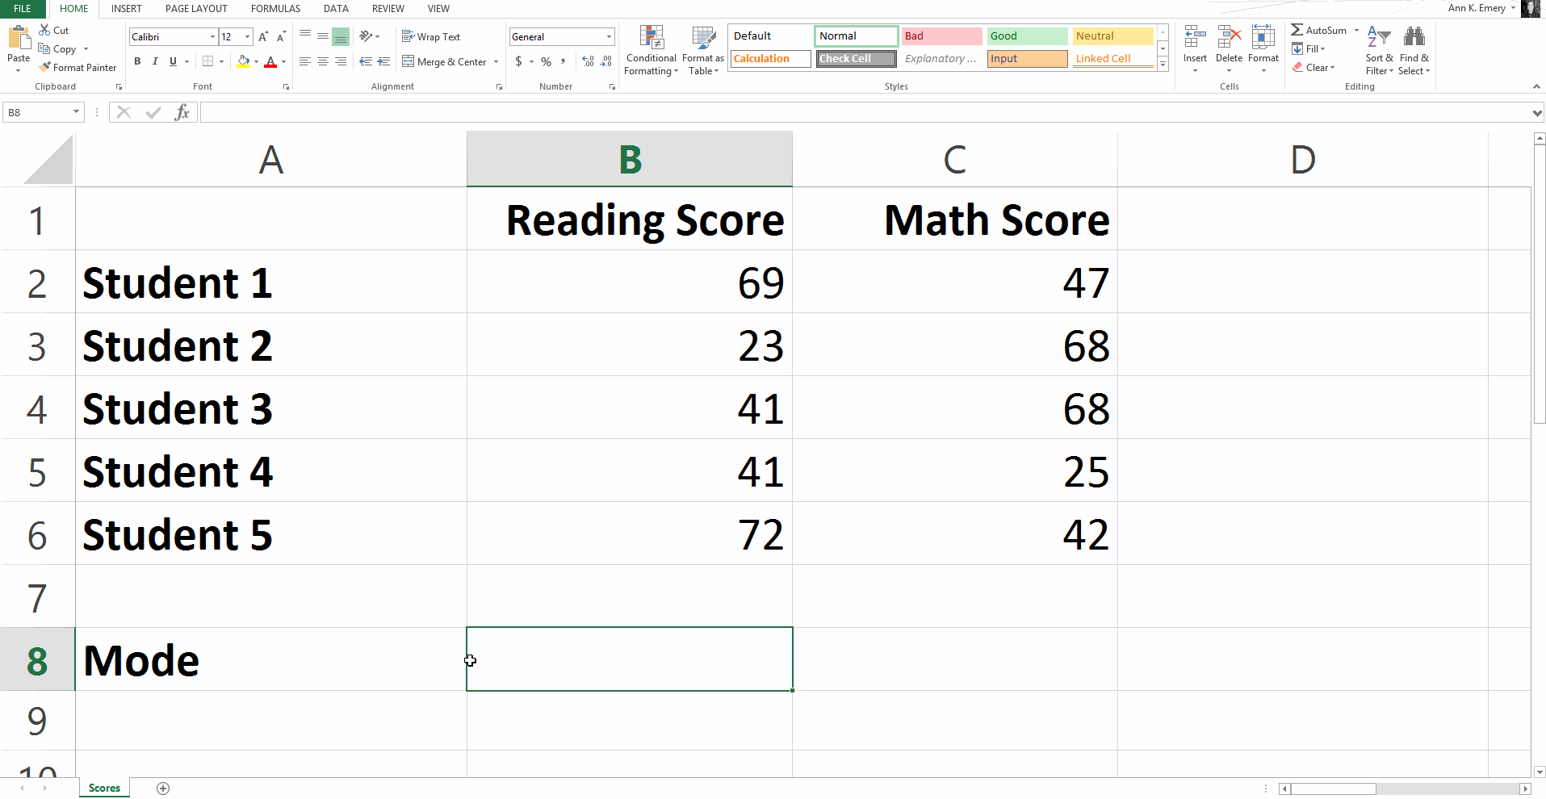Open Sort & Filter options
This screenshot has height=799, width=1546.
click(x=1380, y=50)
